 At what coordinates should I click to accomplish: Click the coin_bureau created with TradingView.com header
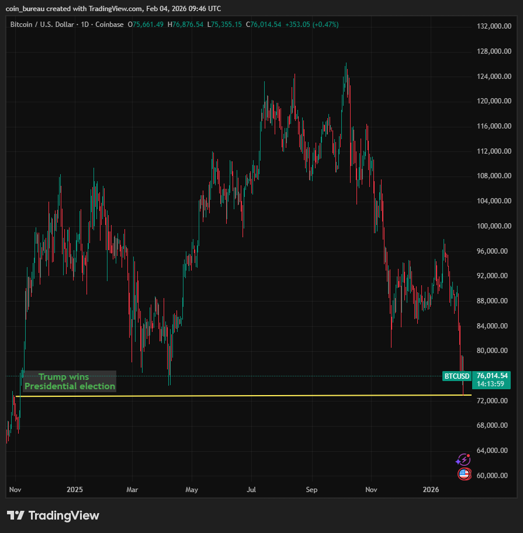(113, 9)
